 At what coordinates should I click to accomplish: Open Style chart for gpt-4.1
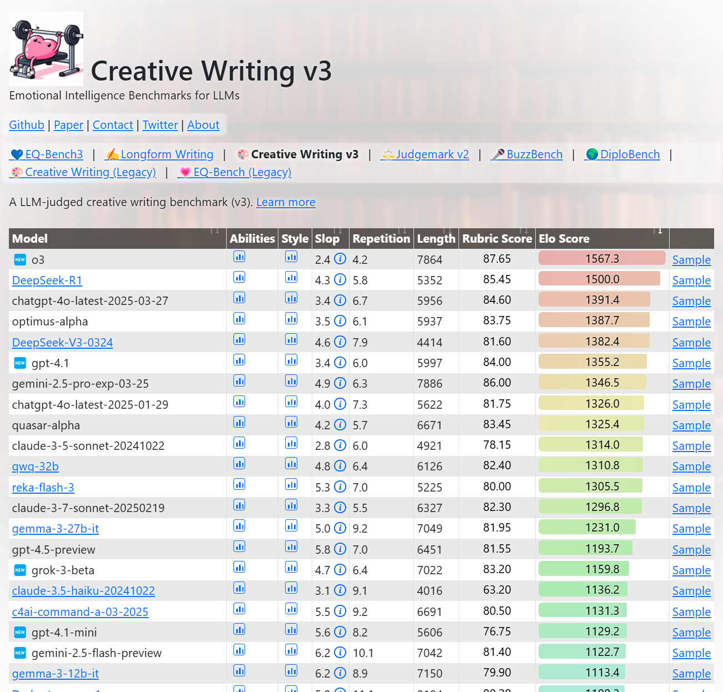[291, 360]
